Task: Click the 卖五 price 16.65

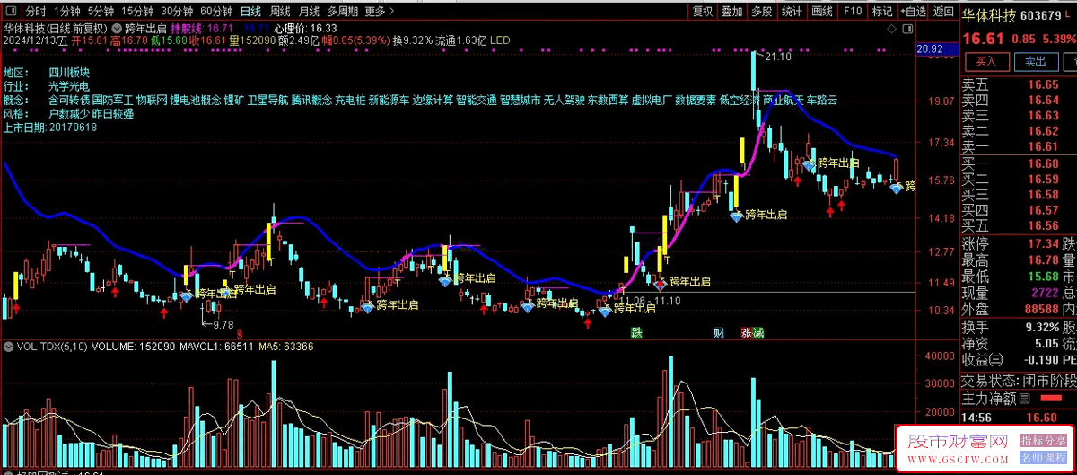Action: tap(1043, 84)
